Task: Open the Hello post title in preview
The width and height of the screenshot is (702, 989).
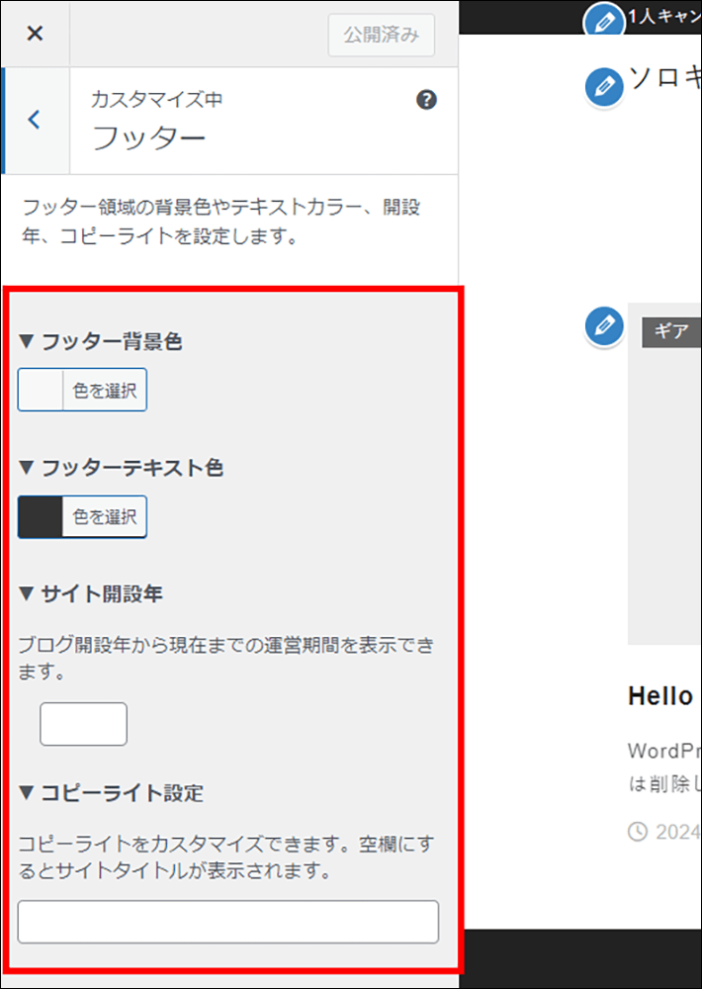Action: [660, 696]
